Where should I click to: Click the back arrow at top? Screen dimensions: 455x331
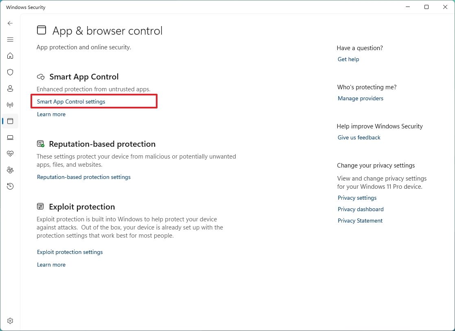pyautogui.click(x=10, y=23)
